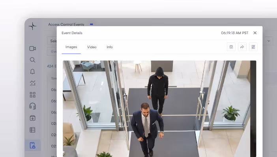Expand the dropdown chevron at top right
This screenshot has height=157, width=277.
click(x=269, y=41)
